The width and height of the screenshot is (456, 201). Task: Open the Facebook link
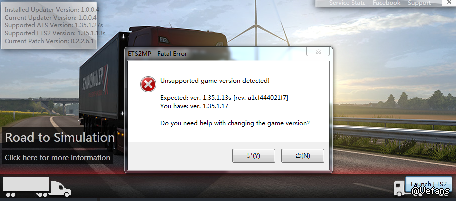pyautogui.click(x=387, y=3)
